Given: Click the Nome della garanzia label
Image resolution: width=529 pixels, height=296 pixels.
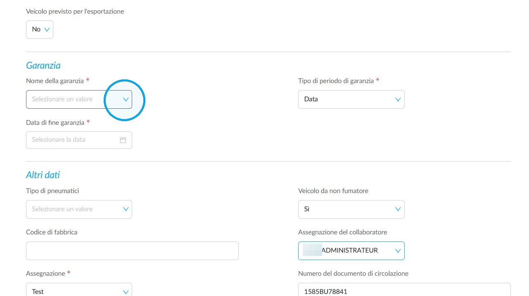Looking at the screenshot, I should click(55, 81).
